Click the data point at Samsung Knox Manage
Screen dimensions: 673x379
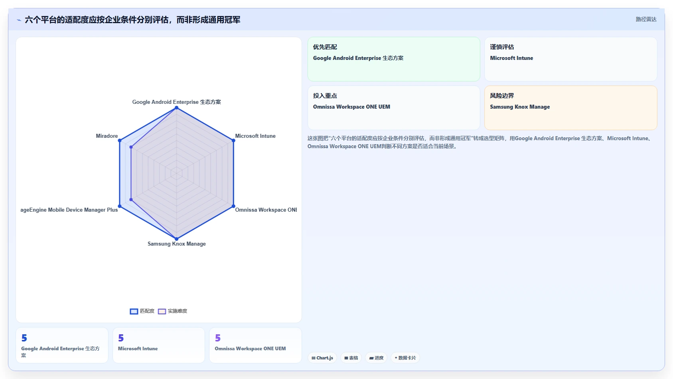pyautogui.click(x=177, y=239)
